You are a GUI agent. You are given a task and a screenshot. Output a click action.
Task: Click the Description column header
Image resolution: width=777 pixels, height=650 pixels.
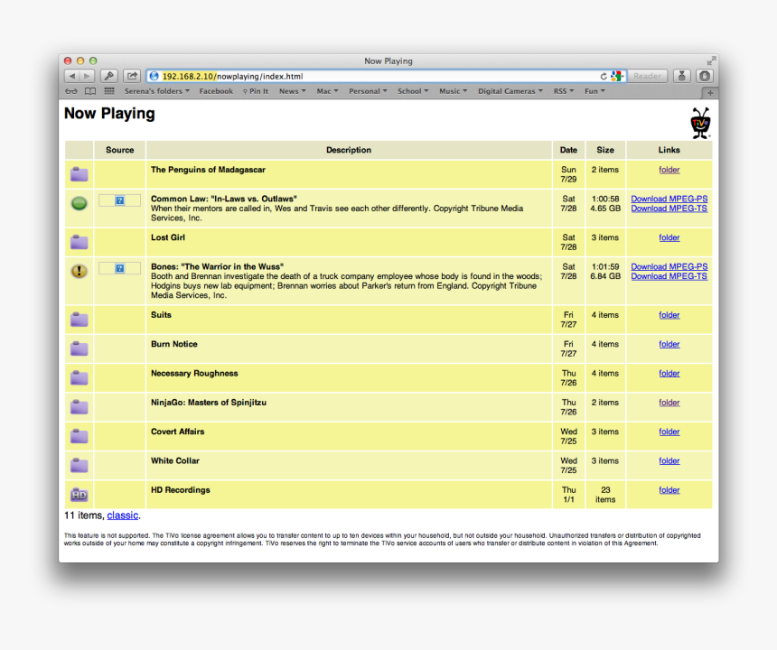pyautogui.click(x=349, y=150)
